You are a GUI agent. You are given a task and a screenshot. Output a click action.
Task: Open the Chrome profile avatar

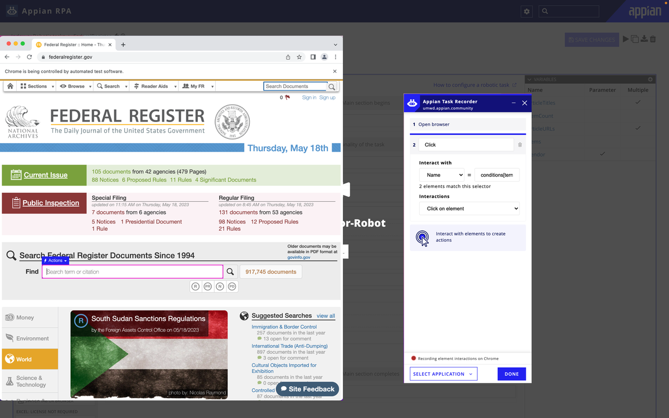[324, 57]
